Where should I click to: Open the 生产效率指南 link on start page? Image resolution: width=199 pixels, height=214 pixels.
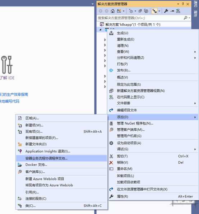[14, 94]
